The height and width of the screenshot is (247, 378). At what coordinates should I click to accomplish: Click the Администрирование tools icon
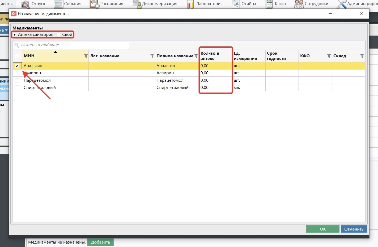point(341,4)
